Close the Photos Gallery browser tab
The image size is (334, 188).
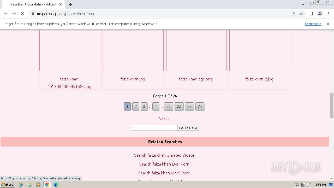61,4
